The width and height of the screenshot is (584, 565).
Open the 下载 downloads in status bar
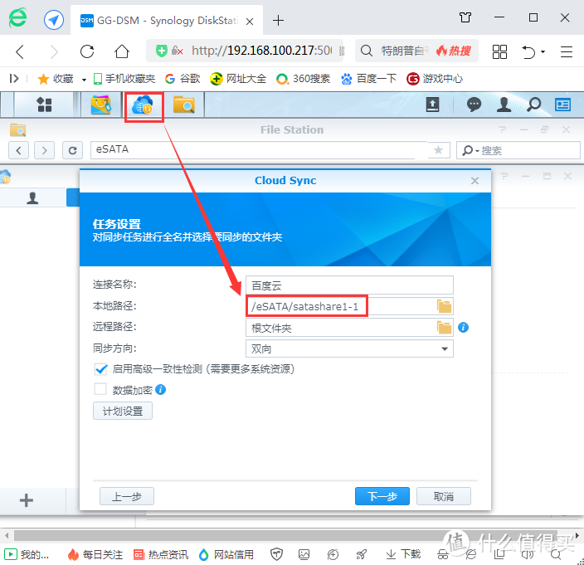pyautogui.click(x=403, y=554)
